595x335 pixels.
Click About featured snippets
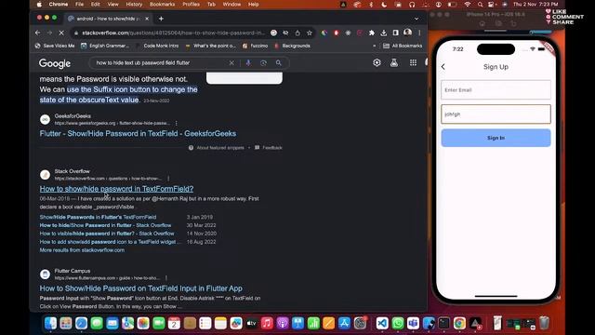click(x=217, y=148)
